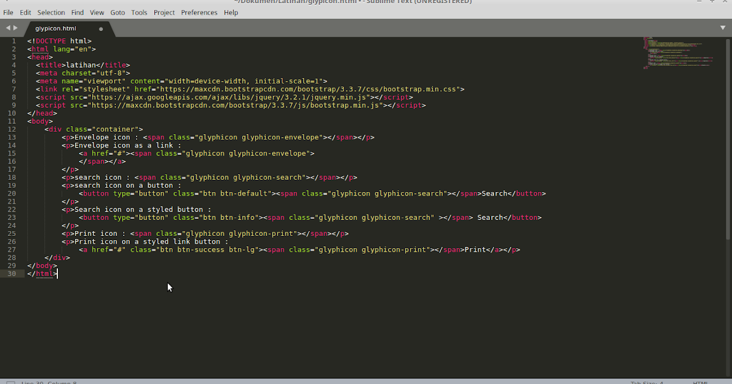Click the btn btn-success btn-lg link line
The image size is (732, 384).
(x=300, y=249)
